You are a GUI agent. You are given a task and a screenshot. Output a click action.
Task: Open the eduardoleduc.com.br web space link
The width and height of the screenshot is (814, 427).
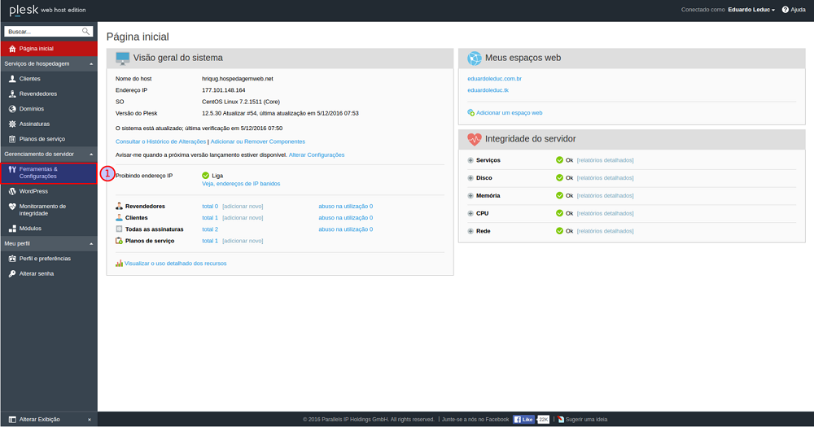494,79
